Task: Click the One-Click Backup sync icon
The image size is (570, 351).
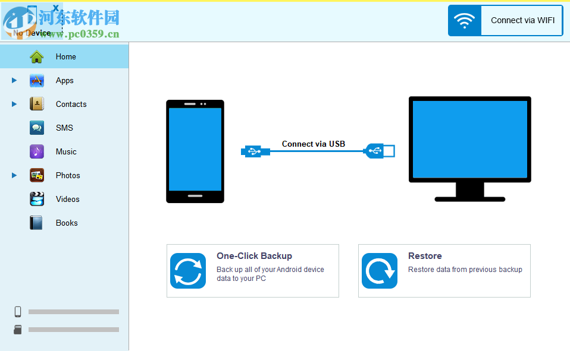Action: [x=188, y=271]
